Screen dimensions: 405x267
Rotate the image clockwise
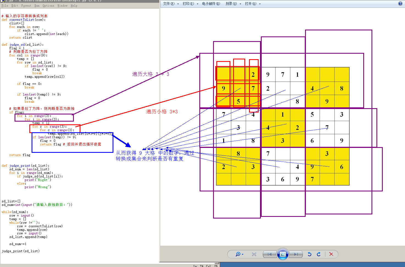[x=319, y=254]
